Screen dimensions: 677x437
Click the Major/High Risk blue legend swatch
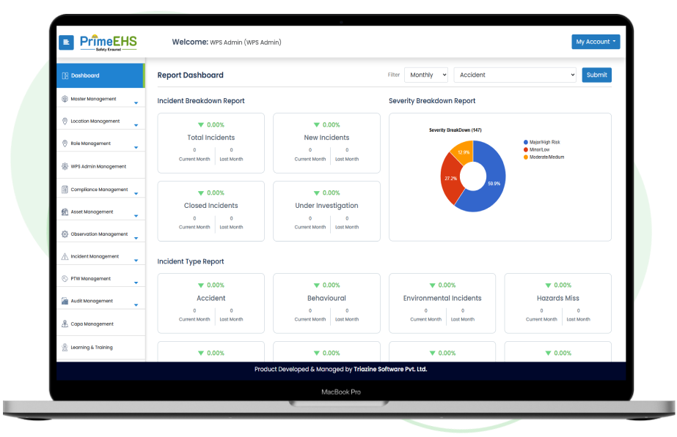tap(526, 142)
